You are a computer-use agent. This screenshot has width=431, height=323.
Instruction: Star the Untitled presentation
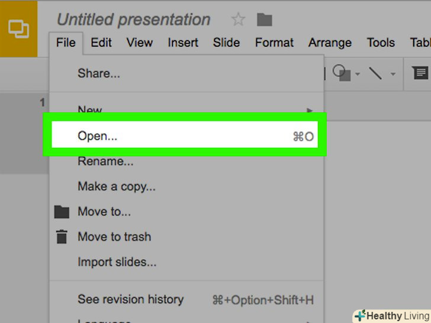(x=238, y=20)
